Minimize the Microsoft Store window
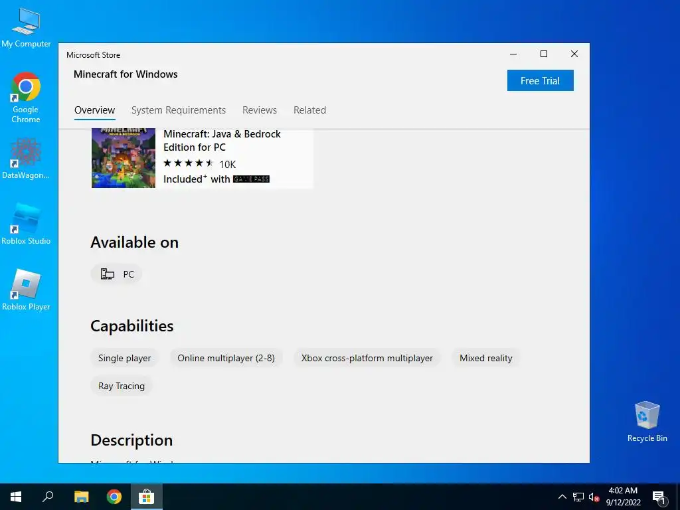Image resolution: width=680 pixels, height=510 pixels. pyautogui.click(x=513, y=54)
